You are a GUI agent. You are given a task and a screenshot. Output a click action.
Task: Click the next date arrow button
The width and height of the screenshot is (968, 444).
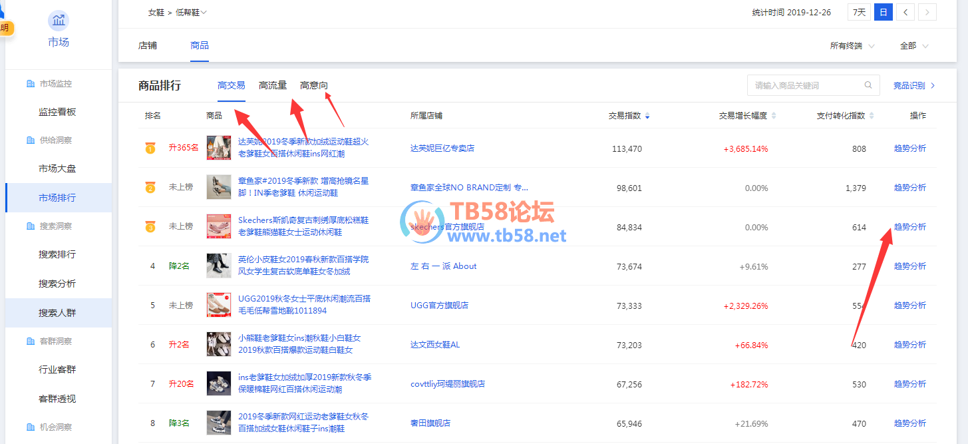pos(927,12)
